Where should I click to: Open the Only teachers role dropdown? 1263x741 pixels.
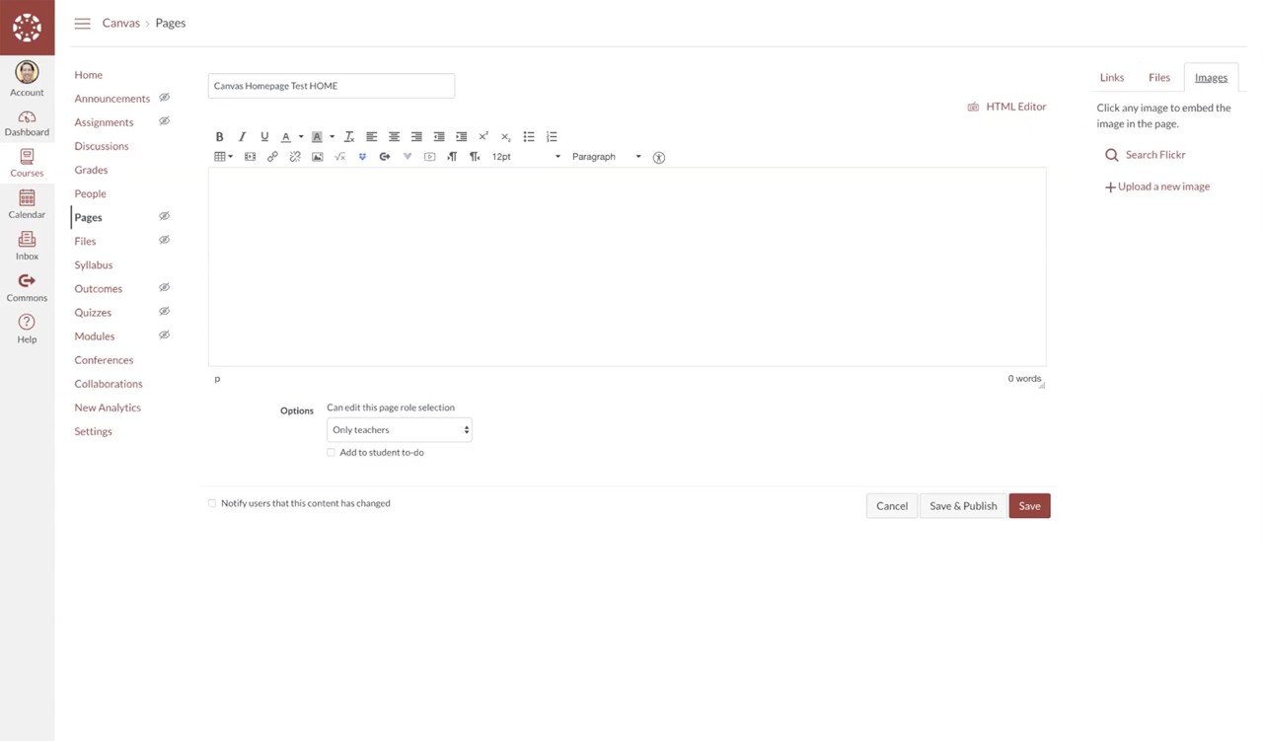(399, 430)
